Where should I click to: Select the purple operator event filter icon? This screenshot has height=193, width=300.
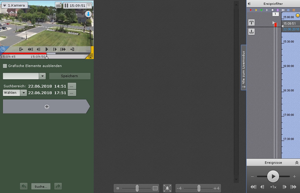(x=278, y=10)
